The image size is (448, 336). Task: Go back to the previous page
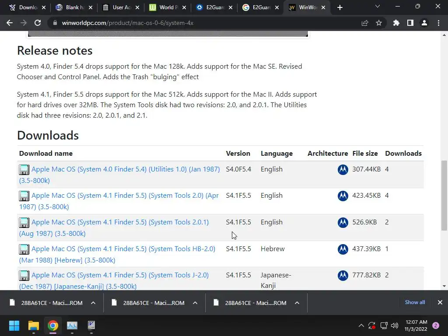[10, 23]
